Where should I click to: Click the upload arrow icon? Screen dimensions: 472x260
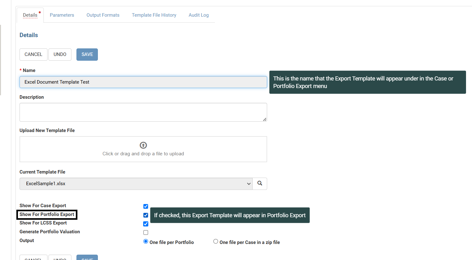click(x=143, y=145)
